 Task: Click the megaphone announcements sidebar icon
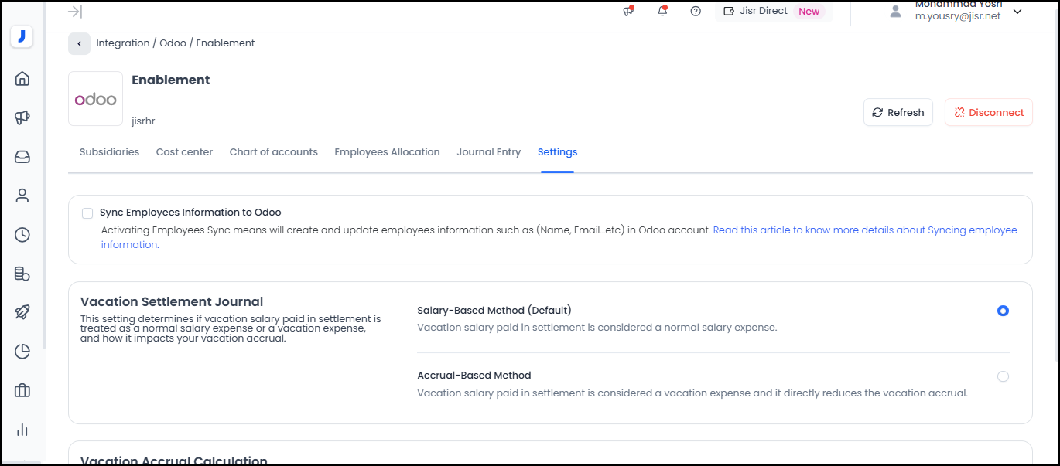tap(22, 117)
